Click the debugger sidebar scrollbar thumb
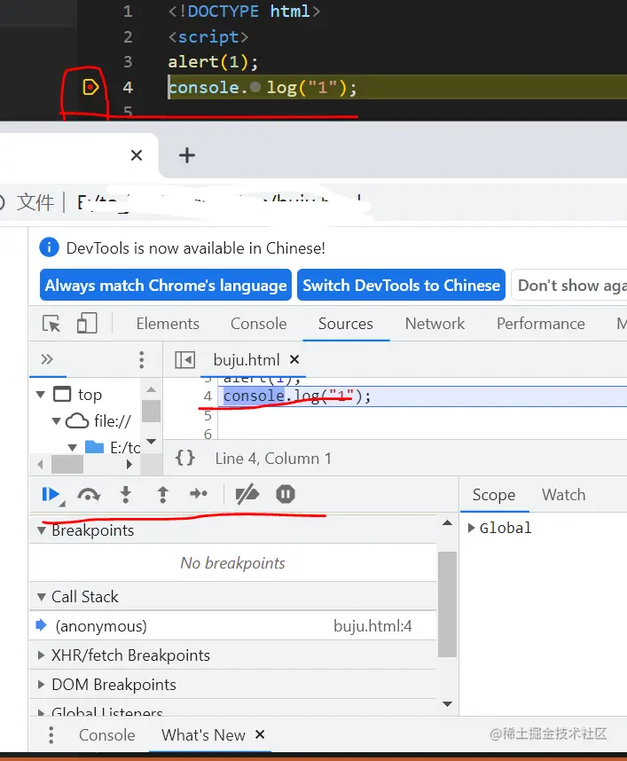Viewport: 627px width, 761px height. 447,604
